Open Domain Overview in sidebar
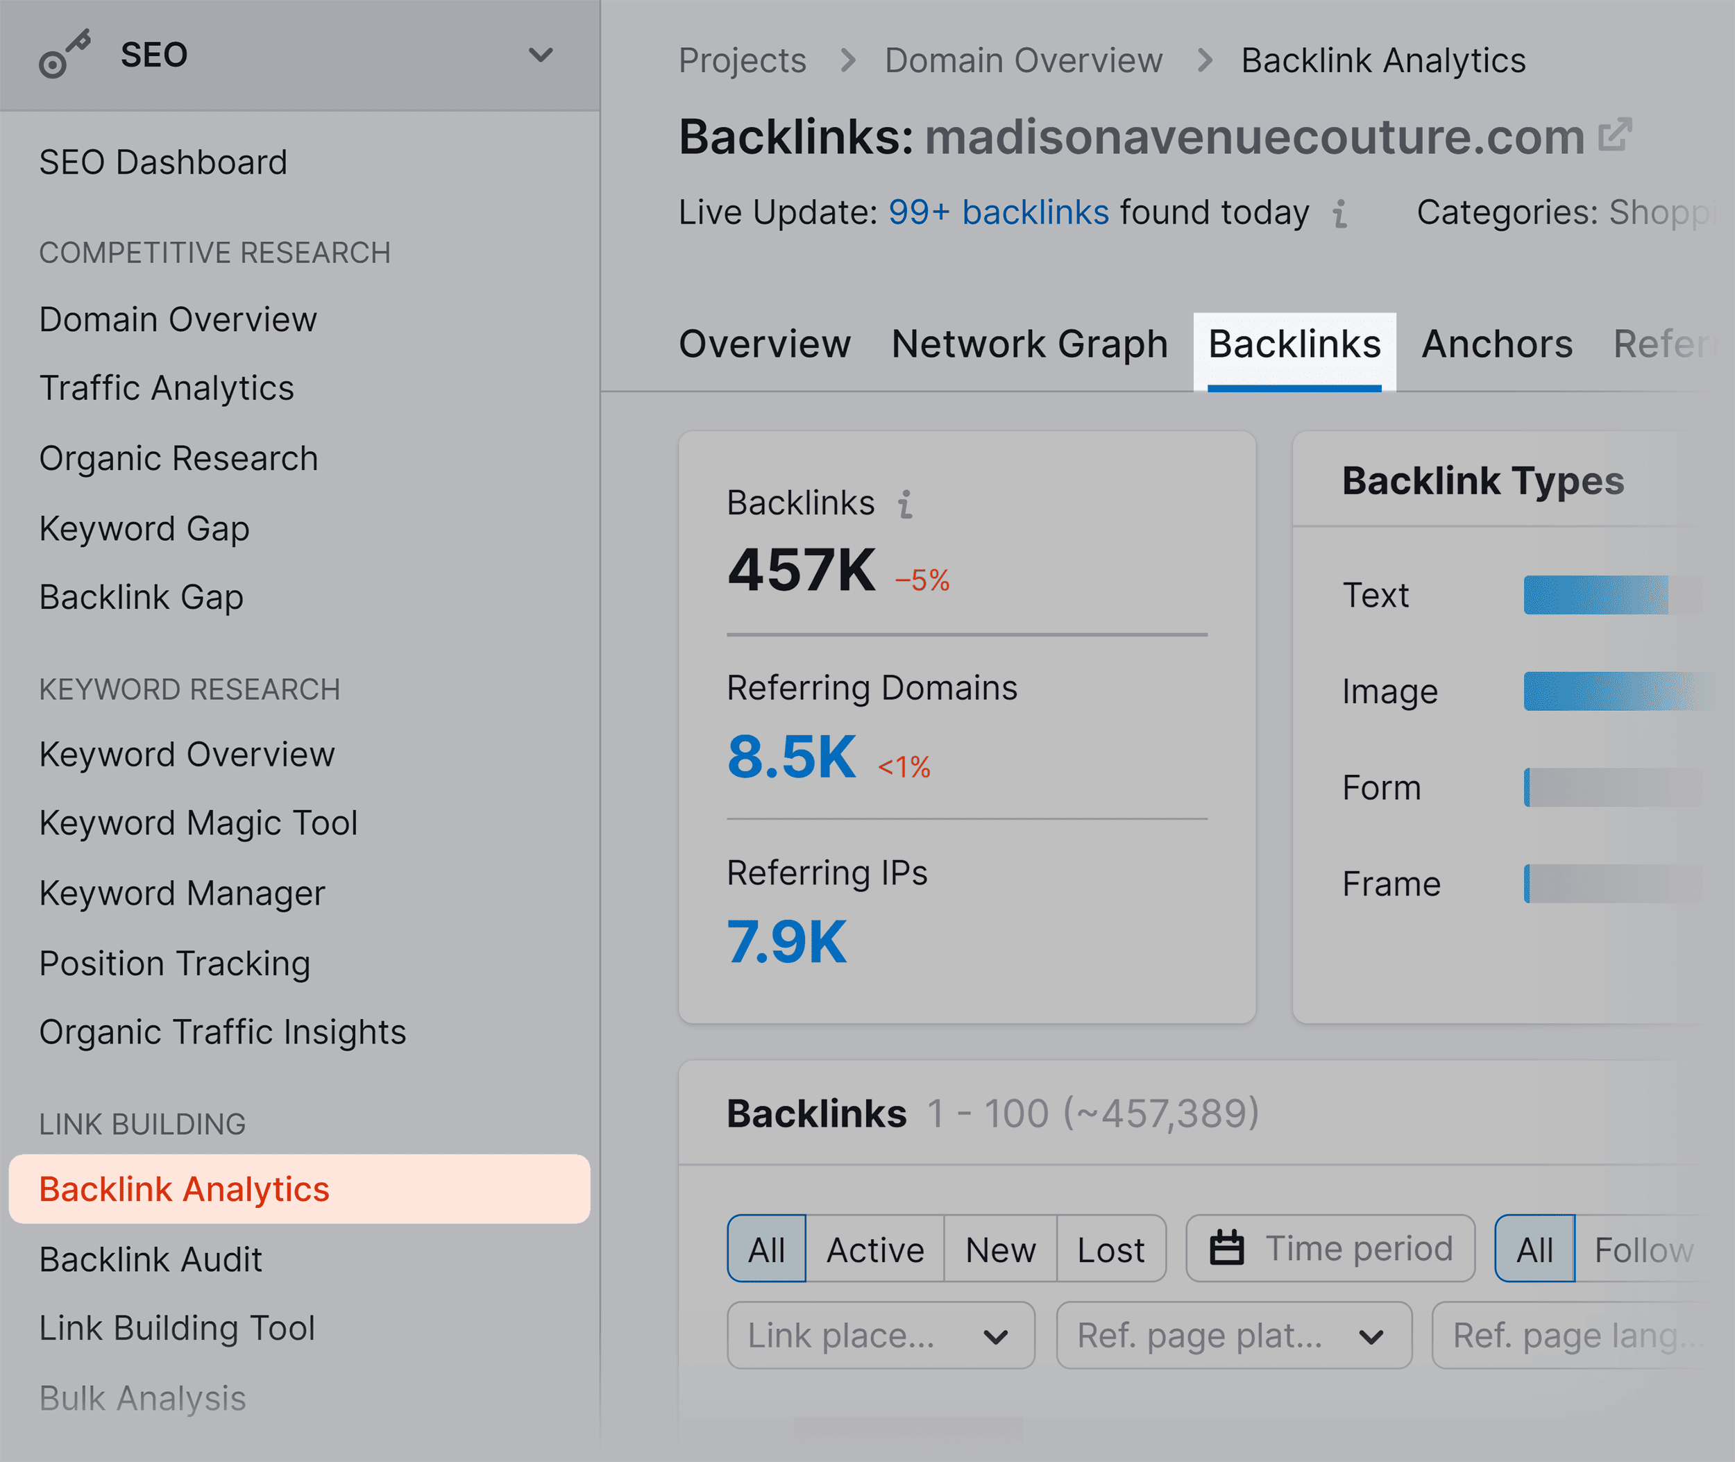 click(x=178, y=320)
